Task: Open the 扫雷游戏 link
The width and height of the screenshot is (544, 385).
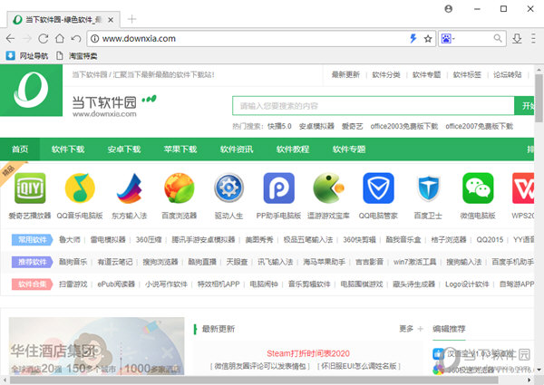Action: (x=73, y=284)
